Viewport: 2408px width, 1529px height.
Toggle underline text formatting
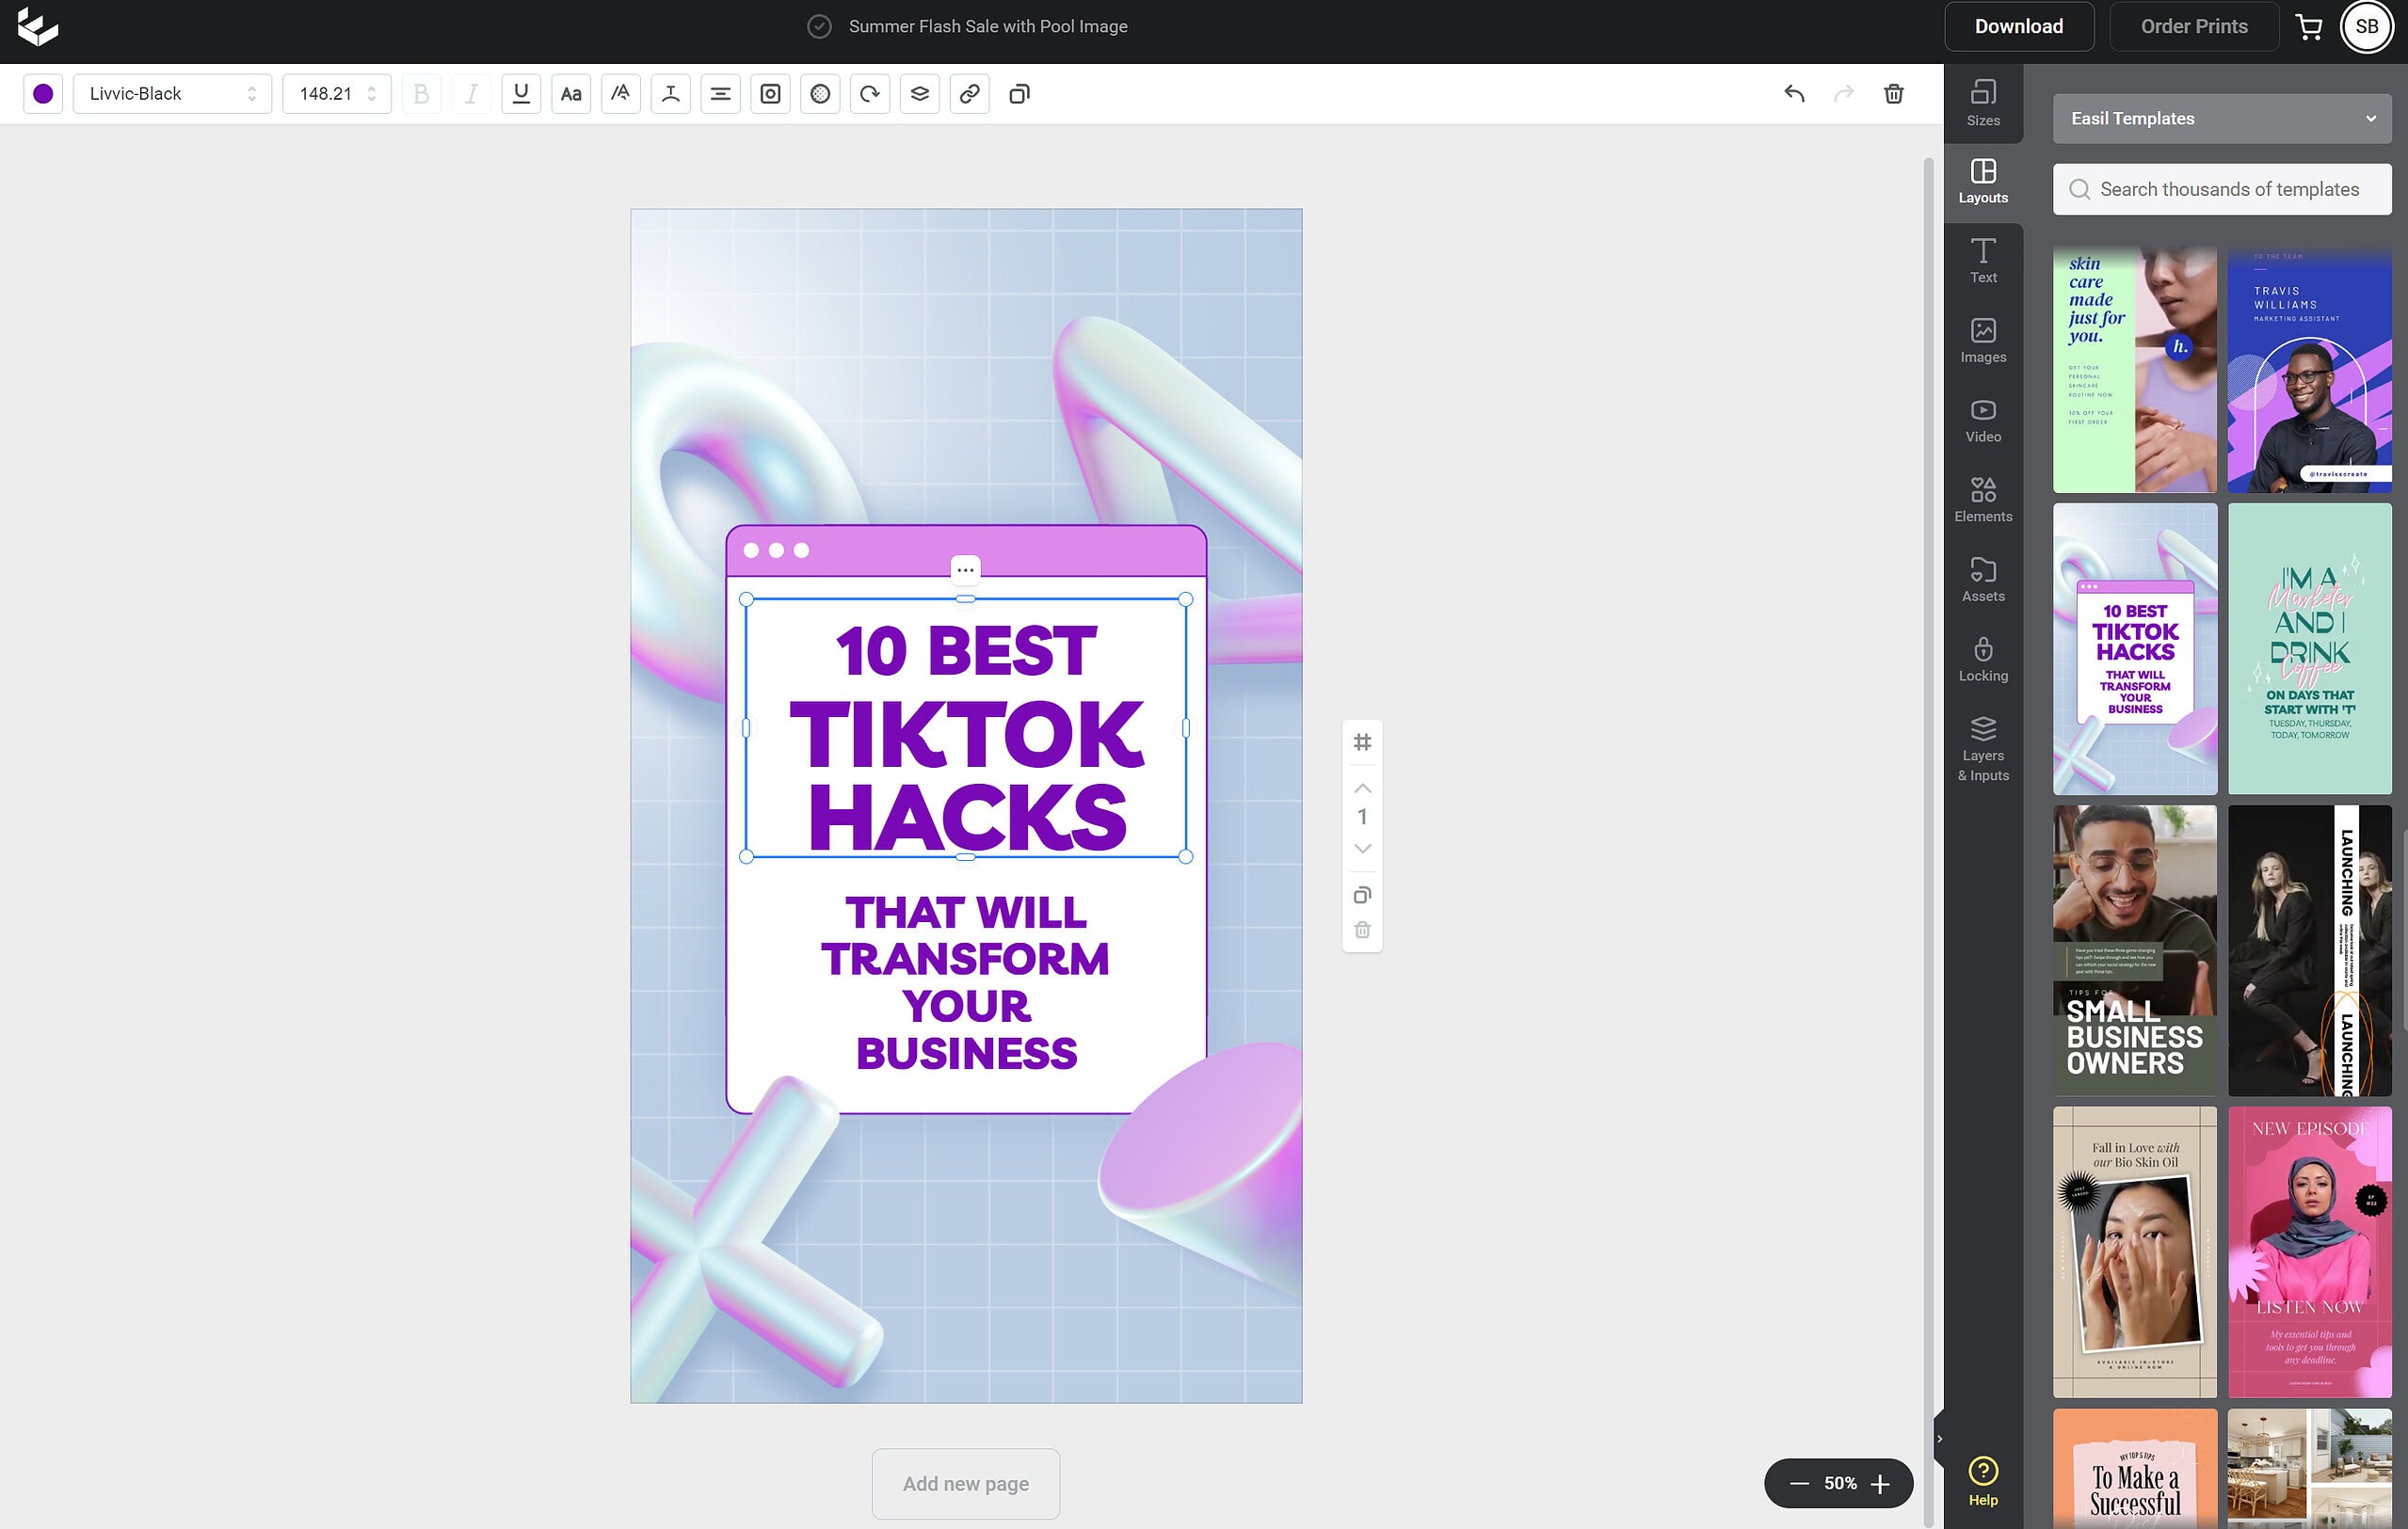[x=521, y=94]
